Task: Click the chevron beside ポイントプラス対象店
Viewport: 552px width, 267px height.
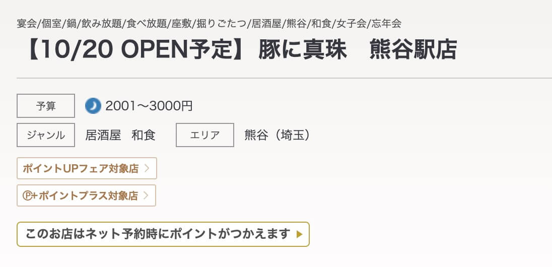Action: tap(146, 196)
